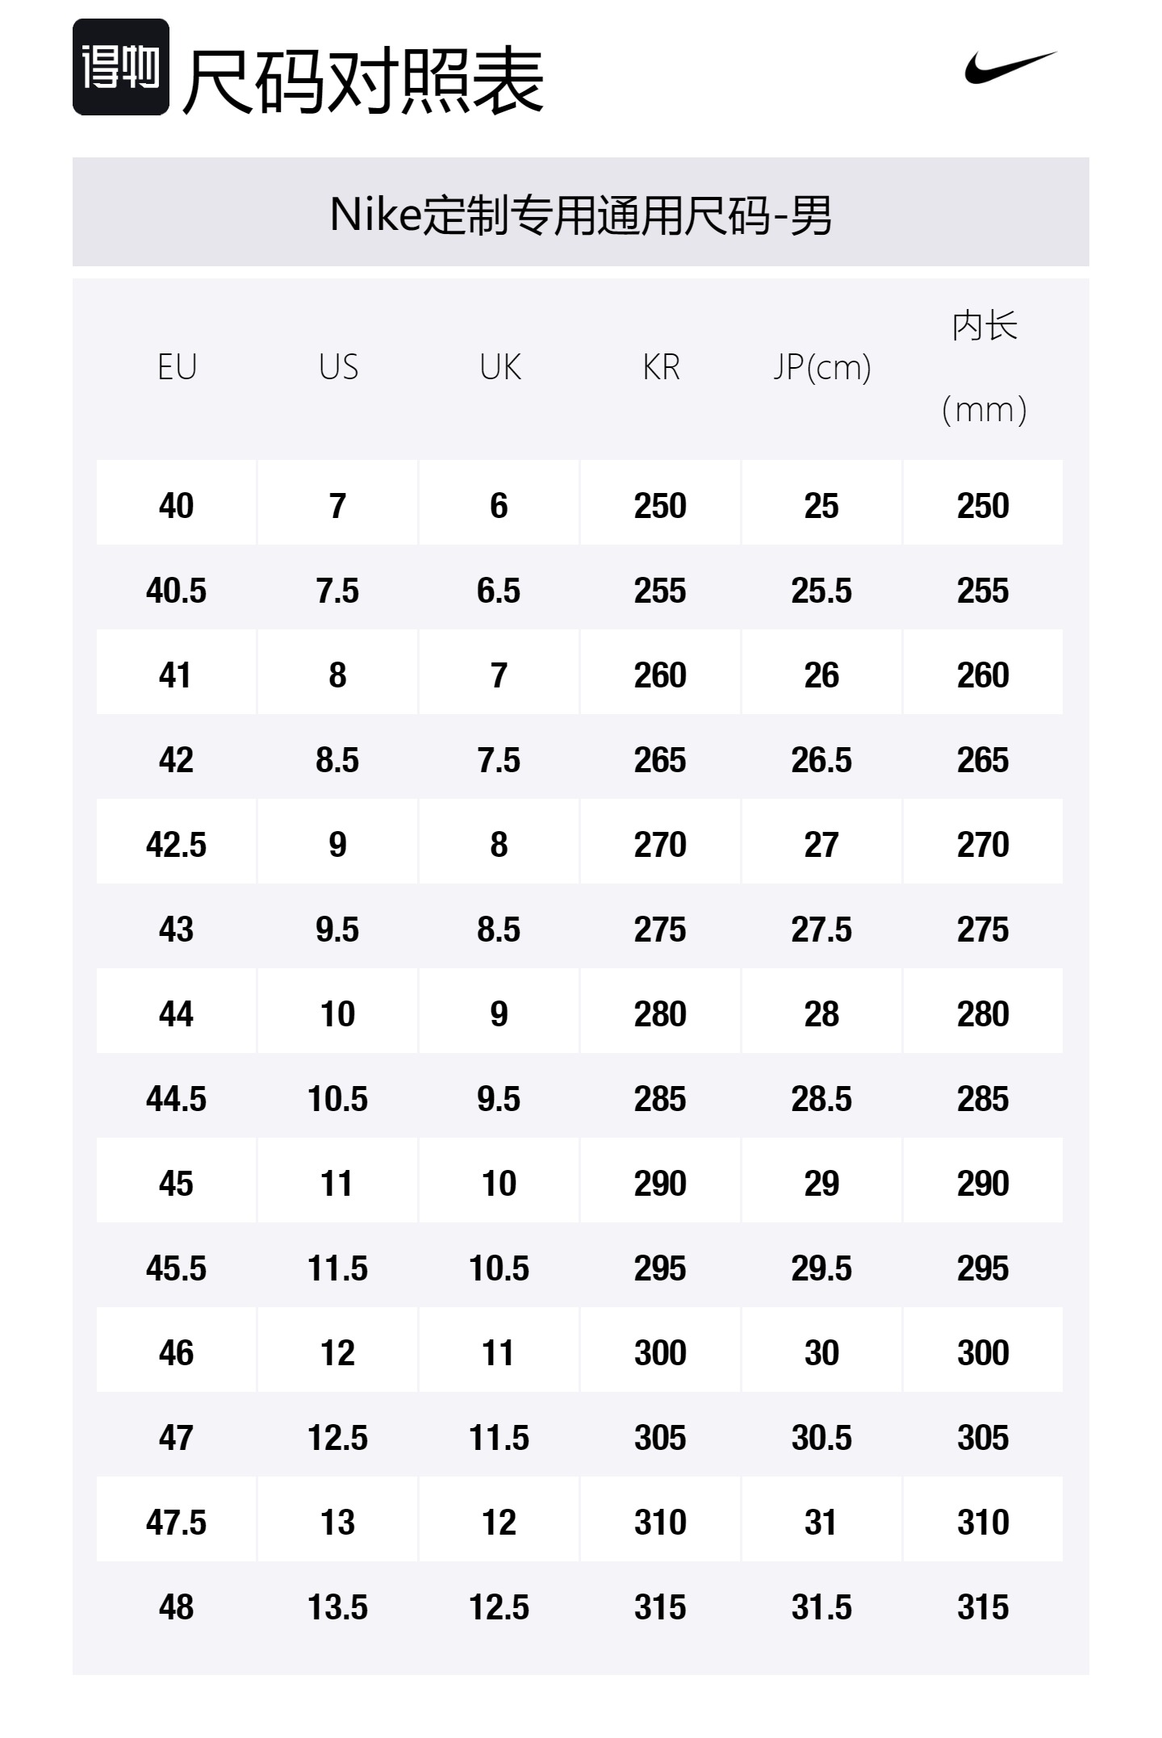The image size is (1162, 1738).
Task: Click EU size 48 cell
Action: pos(177,1607)
